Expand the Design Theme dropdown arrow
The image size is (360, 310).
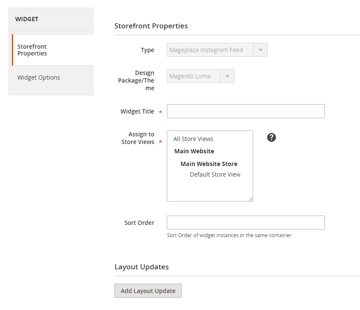pos(227,76)
